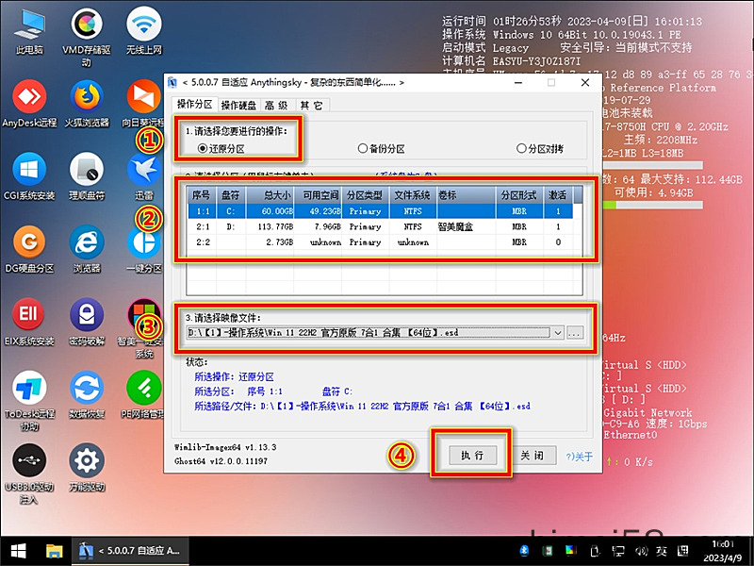Select partition row 1:1 drive C:

point(380,211)
